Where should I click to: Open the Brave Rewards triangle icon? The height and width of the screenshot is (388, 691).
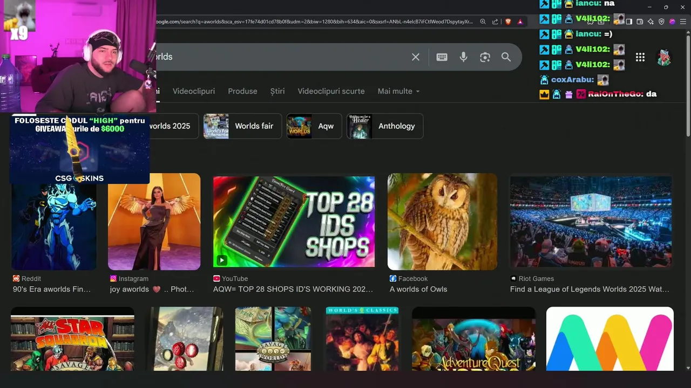pos(520,22)
